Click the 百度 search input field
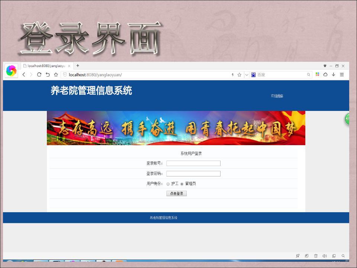357x268 pixels. [x=281, y=75]
